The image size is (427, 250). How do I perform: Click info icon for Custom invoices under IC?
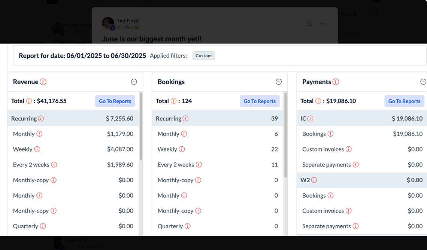348,149
